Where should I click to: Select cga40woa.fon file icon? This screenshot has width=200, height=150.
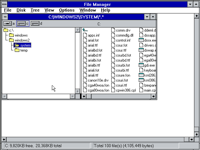(x=85, y=85)
